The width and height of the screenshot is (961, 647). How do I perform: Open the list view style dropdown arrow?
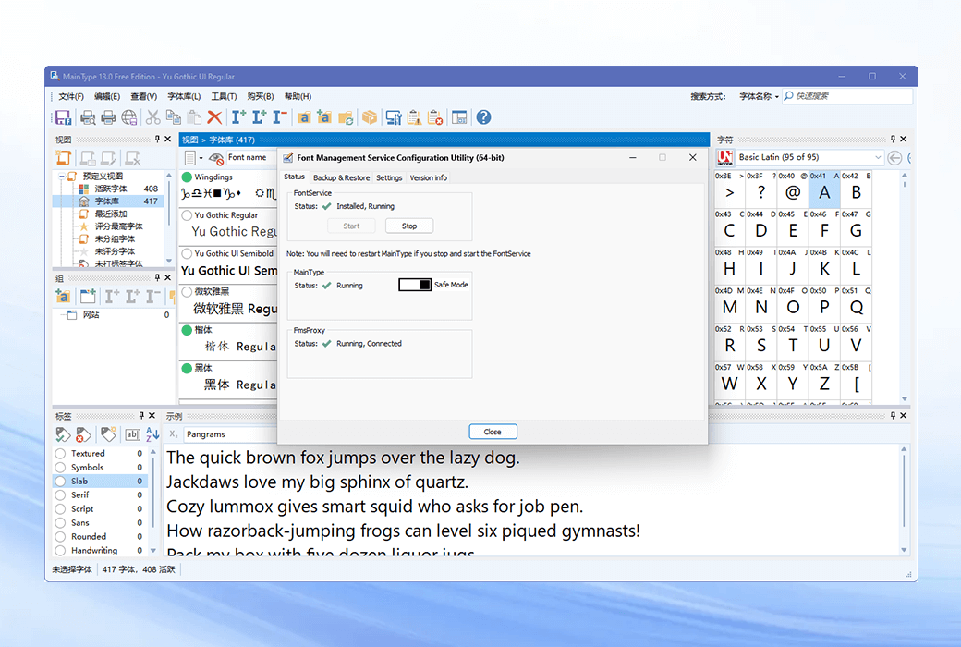(201, 158)
